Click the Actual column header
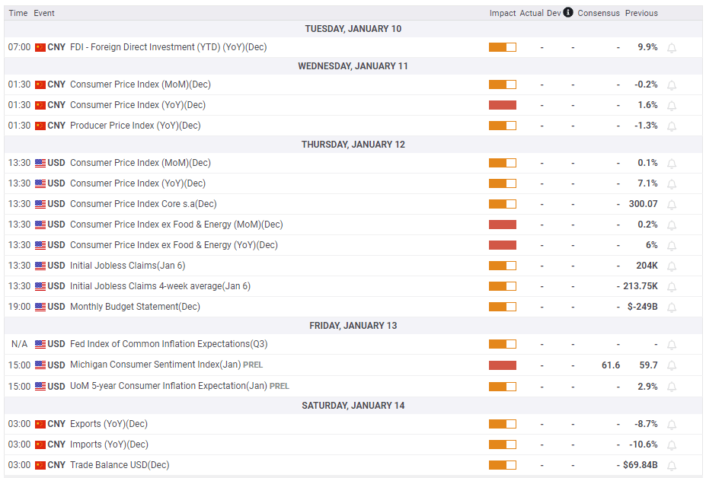This screenshot has width=706, height=478. tap(532, 13)
